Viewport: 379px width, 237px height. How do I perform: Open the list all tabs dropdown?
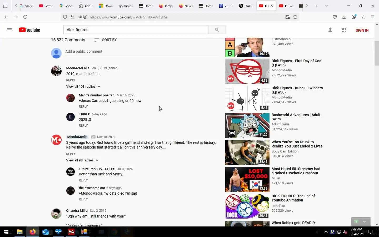click(x=327, y=6)
